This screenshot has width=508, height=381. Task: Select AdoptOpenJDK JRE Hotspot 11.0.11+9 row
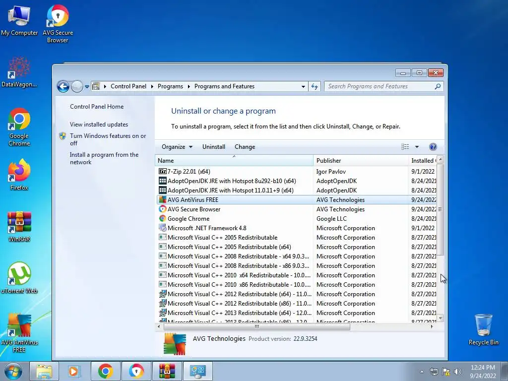[297, 190]
